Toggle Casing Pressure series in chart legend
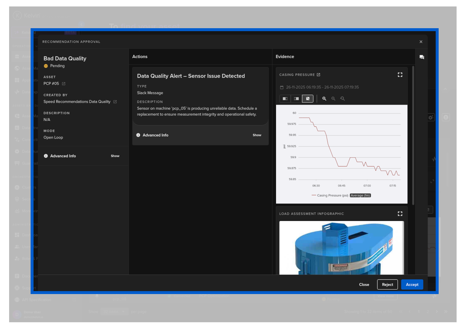Screen dimensions: 466x329 click(x=330, y=195)
